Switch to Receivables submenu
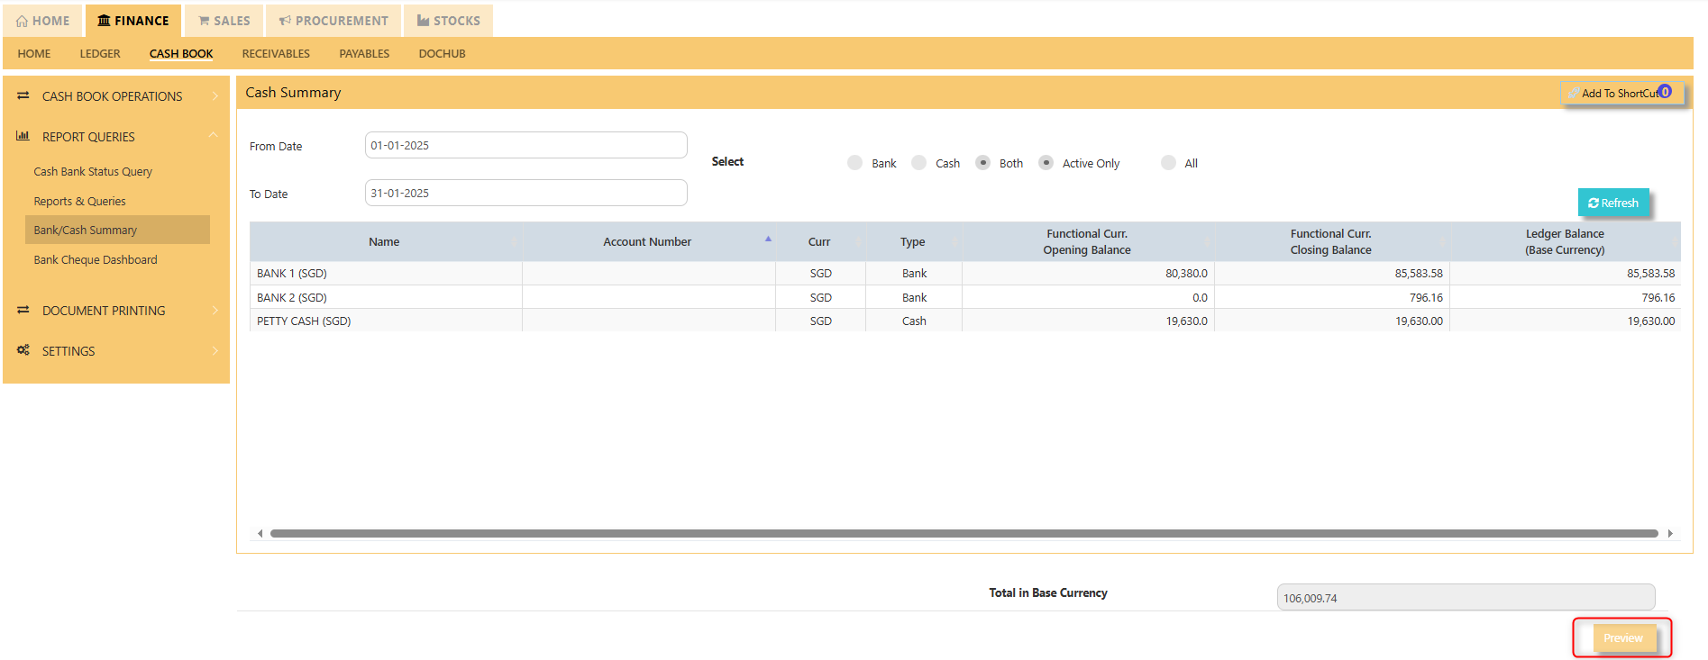Viewport: 1708px width, 660px height. click(x=276, y=54)
